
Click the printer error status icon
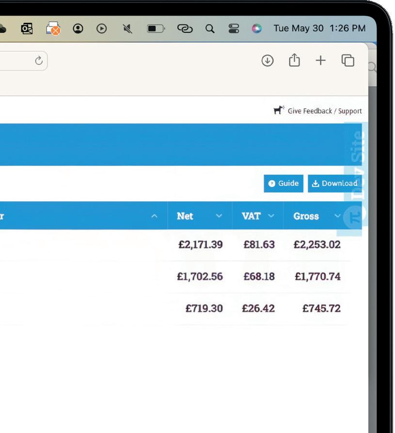(53, 29)
